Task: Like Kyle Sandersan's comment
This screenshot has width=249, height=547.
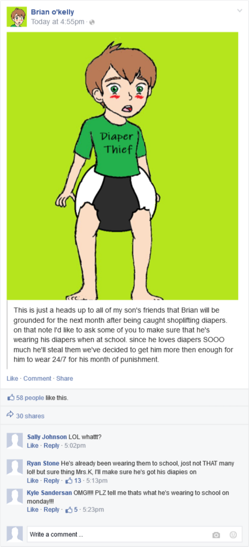Action: coord(33,510)
